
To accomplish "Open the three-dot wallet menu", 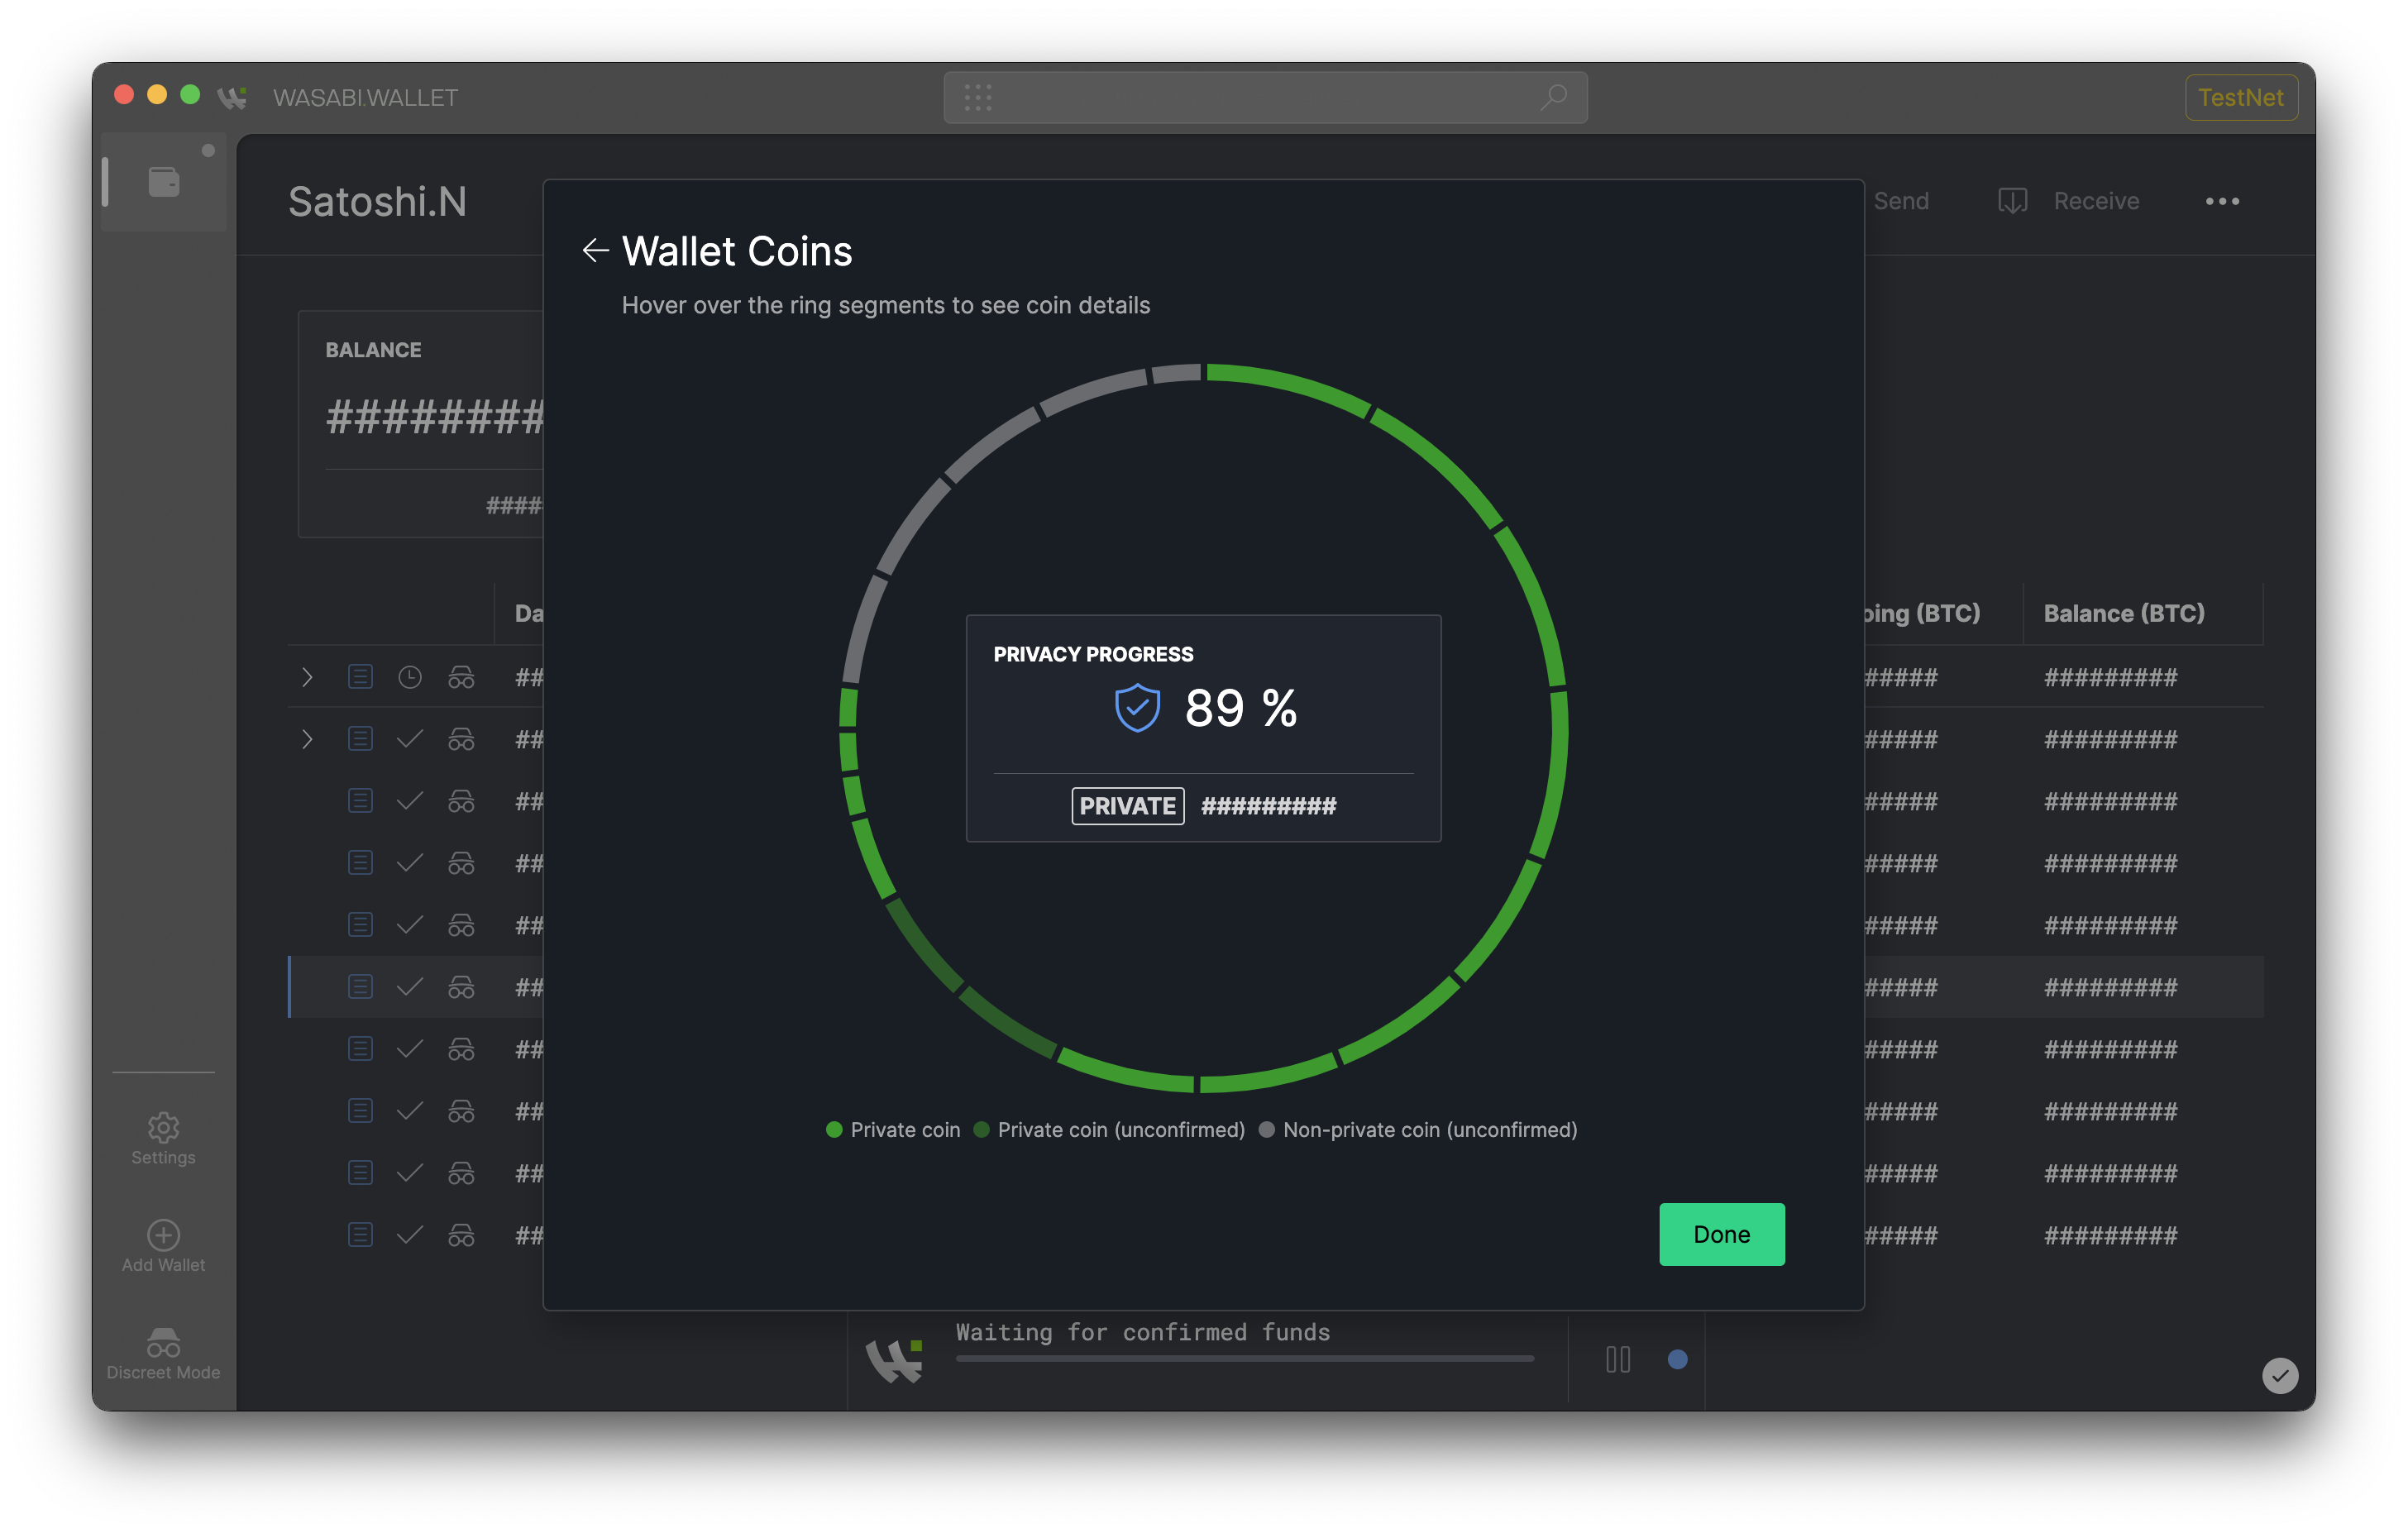I will coord(2222,201).
